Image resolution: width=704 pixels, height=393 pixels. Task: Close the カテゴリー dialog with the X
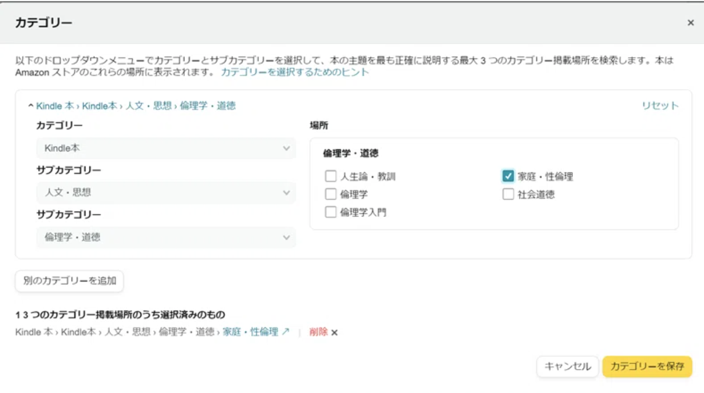(690, 23)
